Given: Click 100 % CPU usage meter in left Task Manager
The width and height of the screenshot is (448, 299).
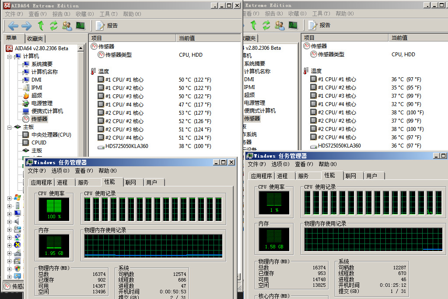Looking at the screenshot, I should pos(54,209).
